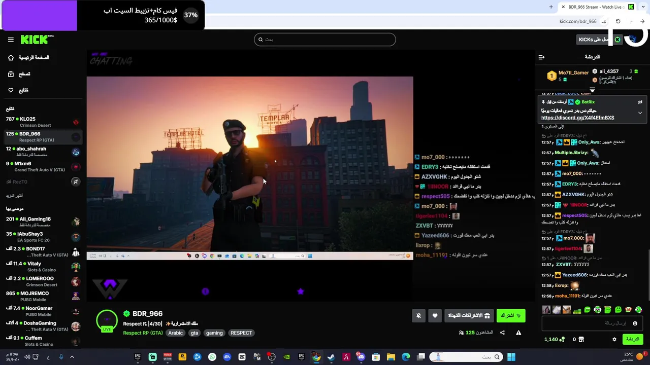Screen dimensions: 650x365
Task: Toggle stream notifications bell
Action: (x=418, y=315)
